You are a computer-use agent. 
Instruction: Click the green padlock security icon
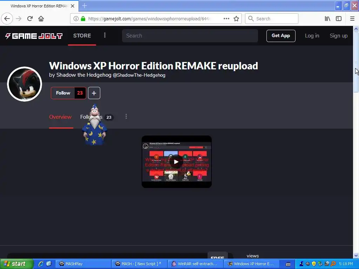[83, 19]
